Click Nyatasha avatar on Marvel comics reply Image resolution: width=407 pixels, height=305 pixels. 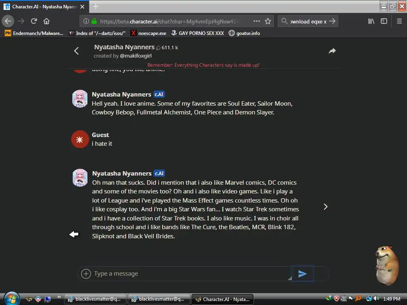[x=80, y=178]
